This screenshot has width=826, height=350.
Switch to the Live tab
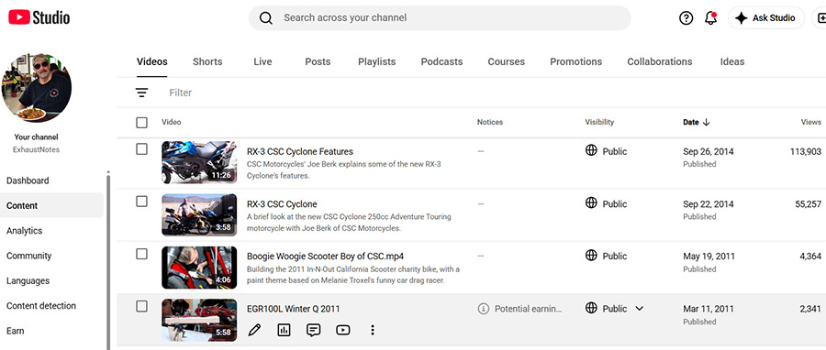pos(262,61)
